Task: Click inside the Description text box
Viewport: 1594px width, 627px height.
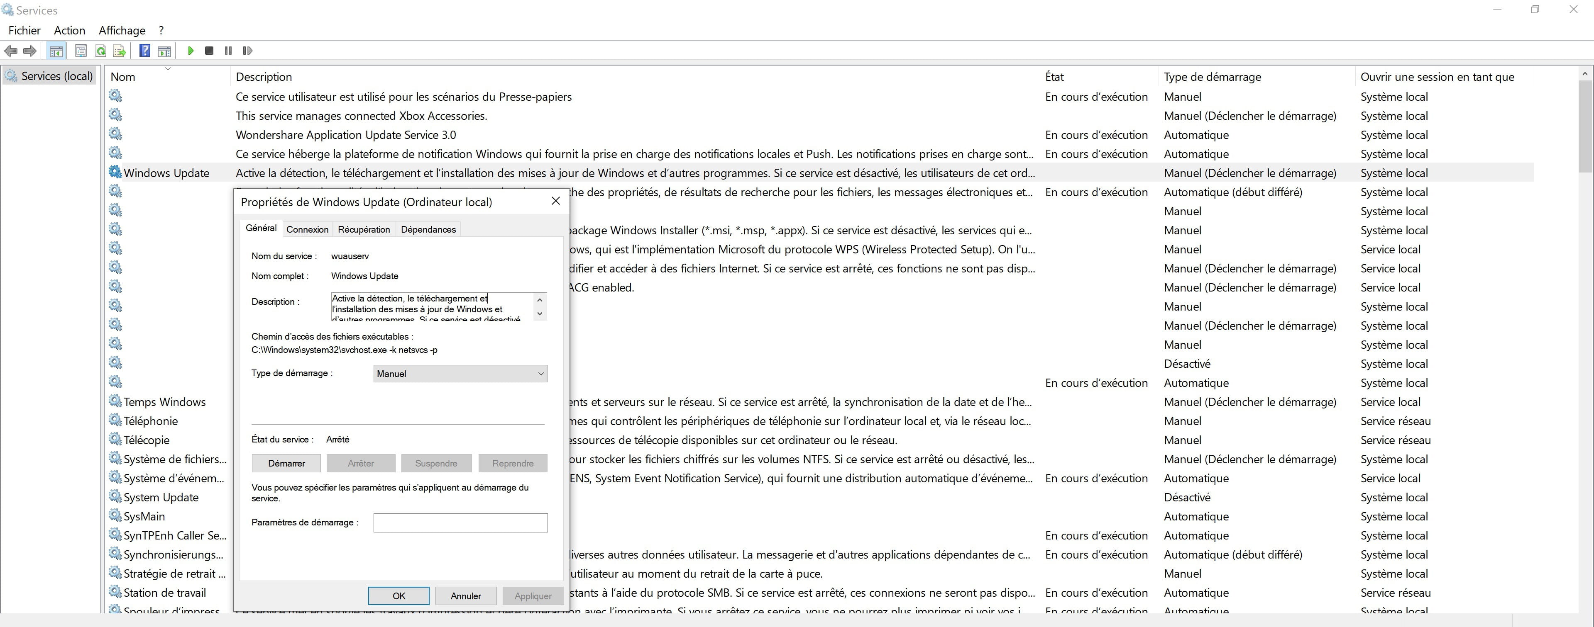Action: 432,307
